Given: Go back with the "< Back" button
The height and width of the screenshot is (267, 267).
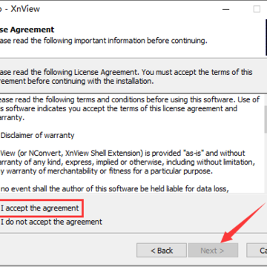Looking at the screenshot, I should [x=162, y=251].
